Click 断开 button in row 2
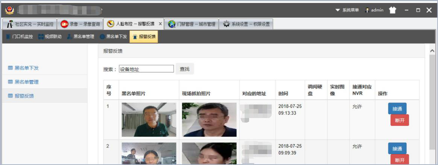The image size is (438, 165). click(x=400, y=160)
